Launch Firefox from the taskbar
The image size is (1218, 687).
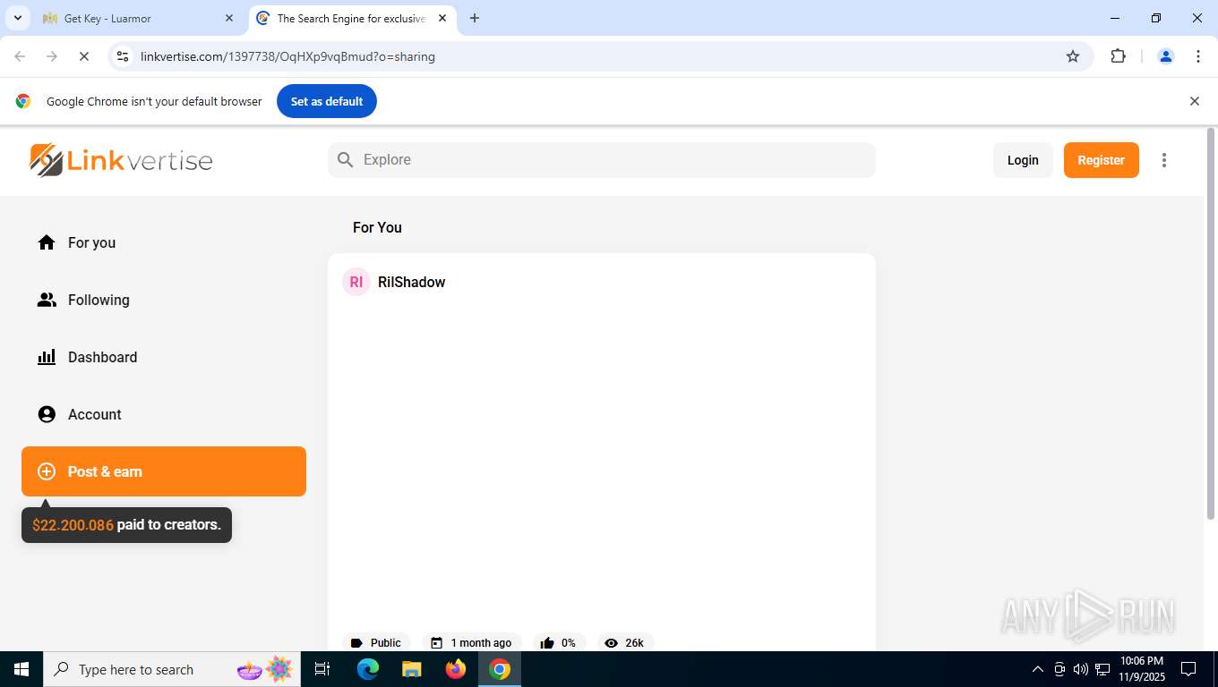456,669
